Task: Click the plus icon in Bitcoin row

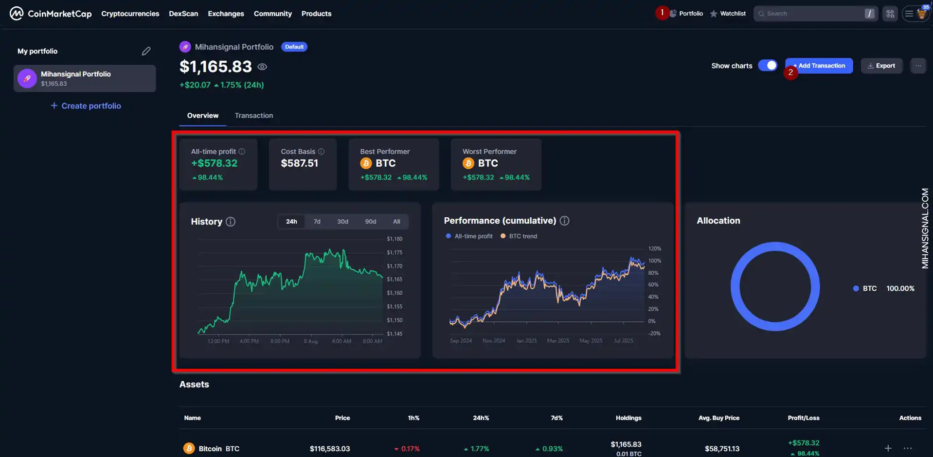Action: [888, 448]
